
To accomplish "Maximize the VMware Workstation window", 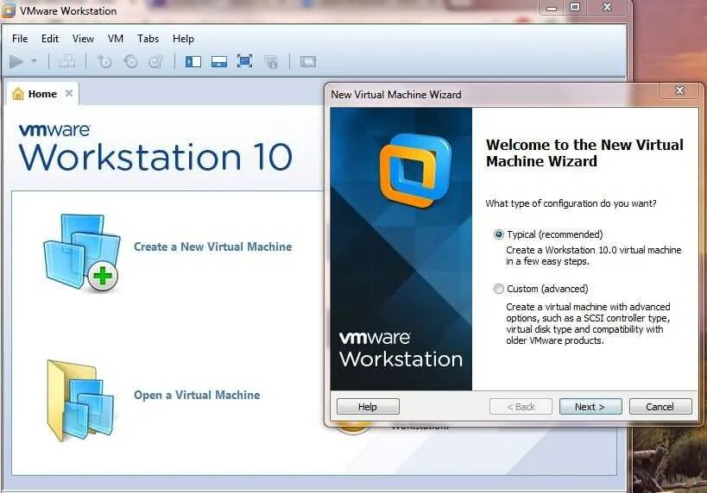I will coord(575,7).
